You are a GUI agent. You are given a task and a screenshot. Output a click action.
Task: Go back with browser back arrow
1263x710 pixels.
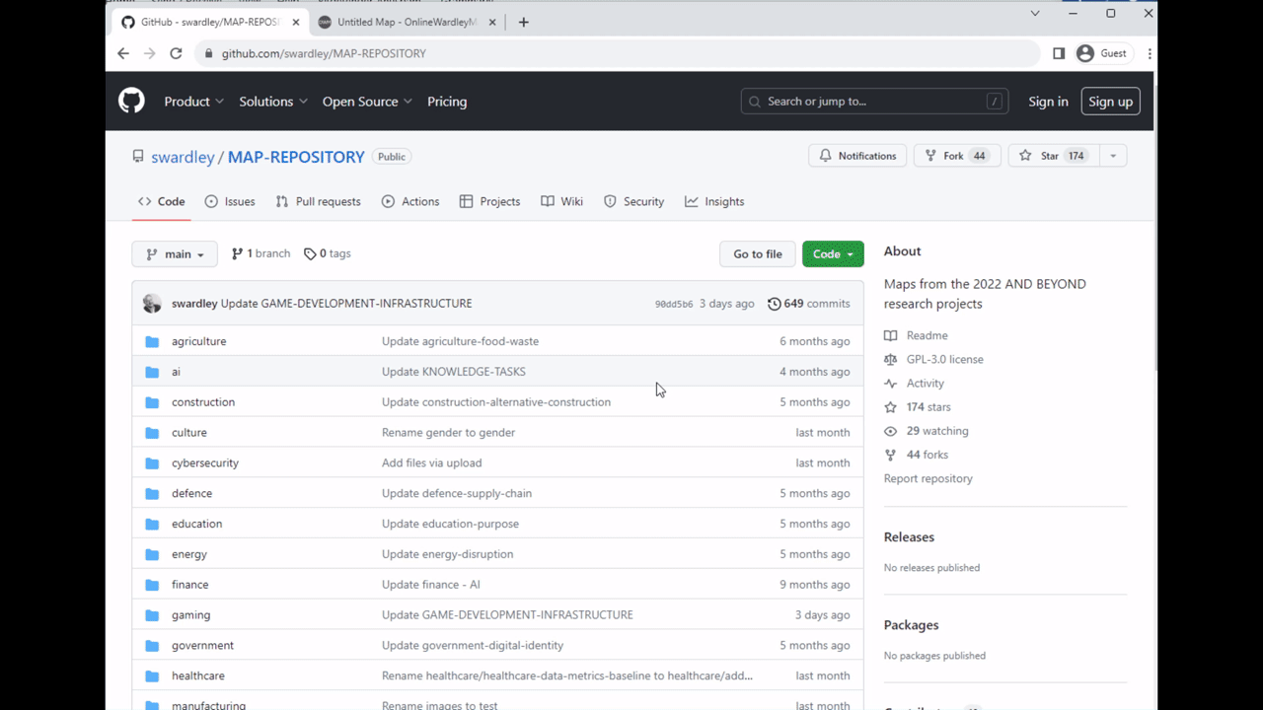click(123, 53)
